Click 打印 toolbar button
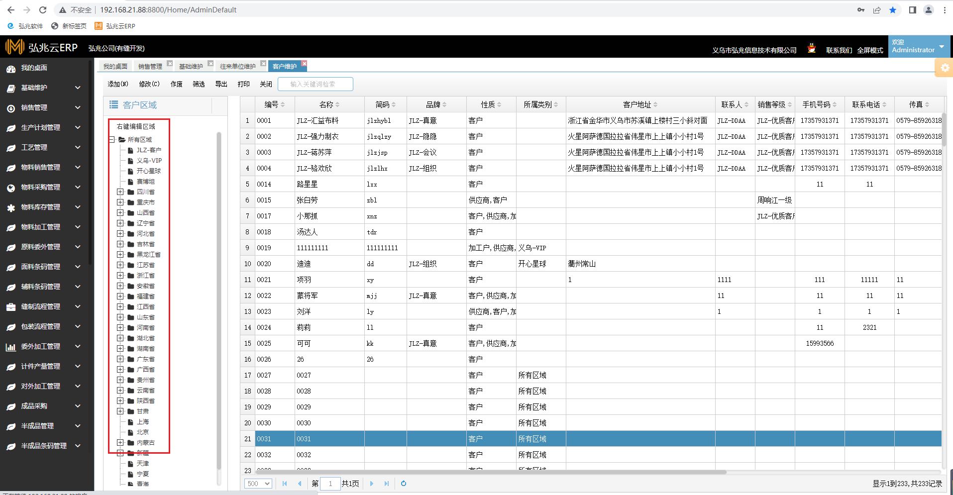The image size is (953, 495). pos(244,84)
